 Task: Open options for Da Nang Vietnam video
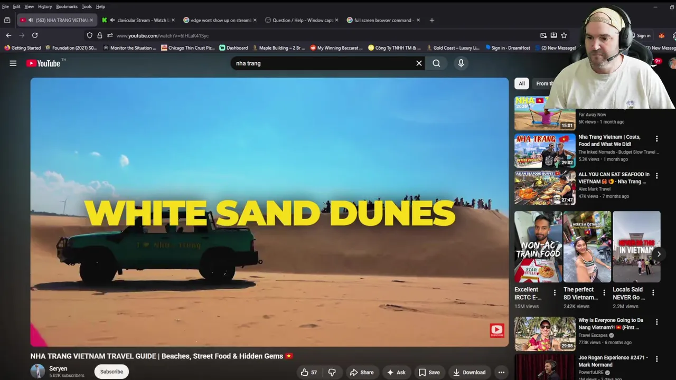click(x=656, y=322)
